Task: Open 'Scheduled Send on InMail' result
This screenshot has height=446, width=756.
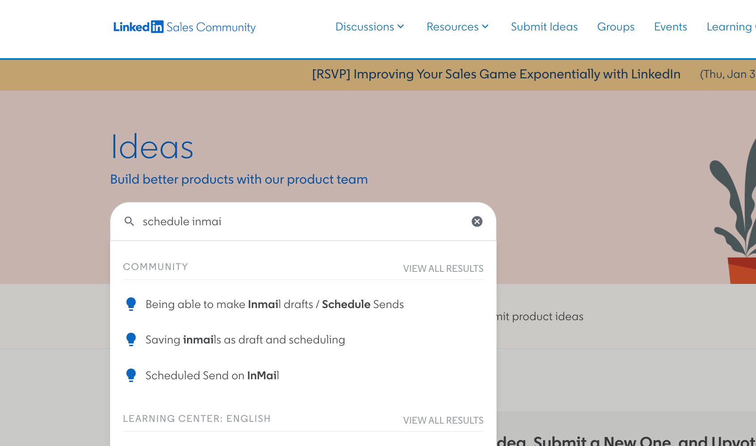Action: (x=212, y=375)
